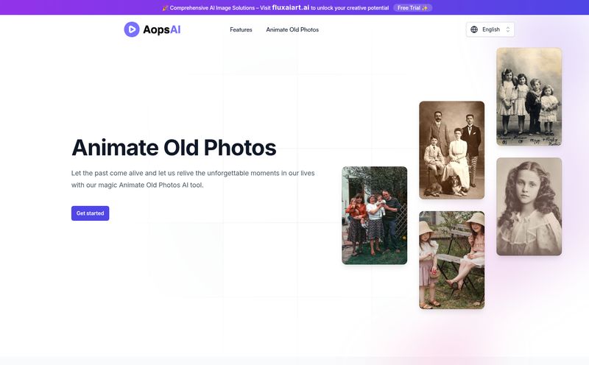Visit the fluxaiart.ai banner link
The image size is (589, 365).
[x=291, y=7]
